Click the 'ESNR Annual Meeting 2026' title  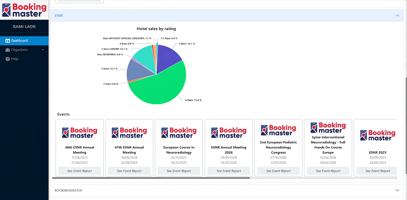(229, 150)
